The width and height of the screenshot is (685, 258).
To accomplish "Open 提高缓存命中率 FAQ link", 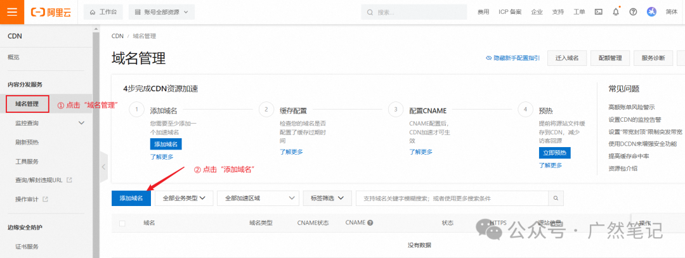I will (629, 156).
